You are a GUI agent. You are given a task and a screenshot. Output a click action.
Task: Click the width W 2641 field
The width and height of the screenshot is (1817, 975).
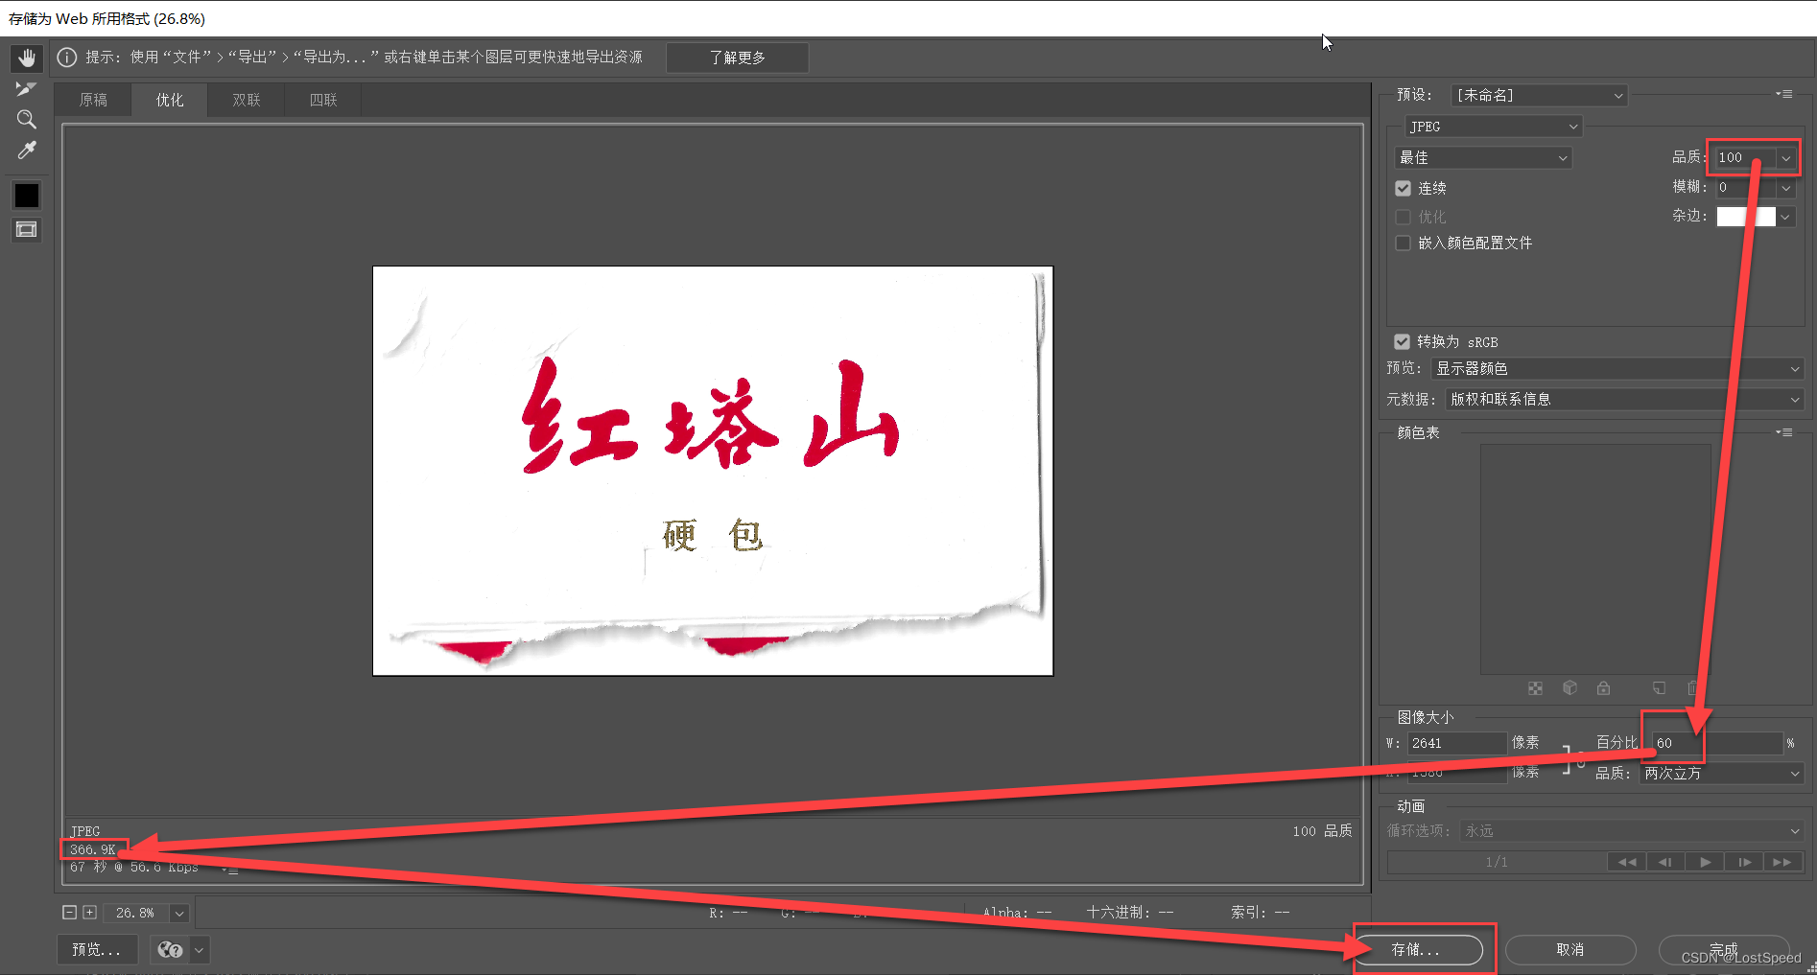coord(1457,743)
